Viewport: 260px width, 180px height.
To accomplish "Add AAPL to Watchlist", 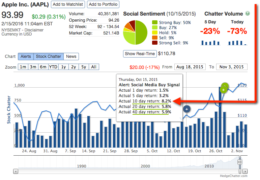I will (68, 4).
